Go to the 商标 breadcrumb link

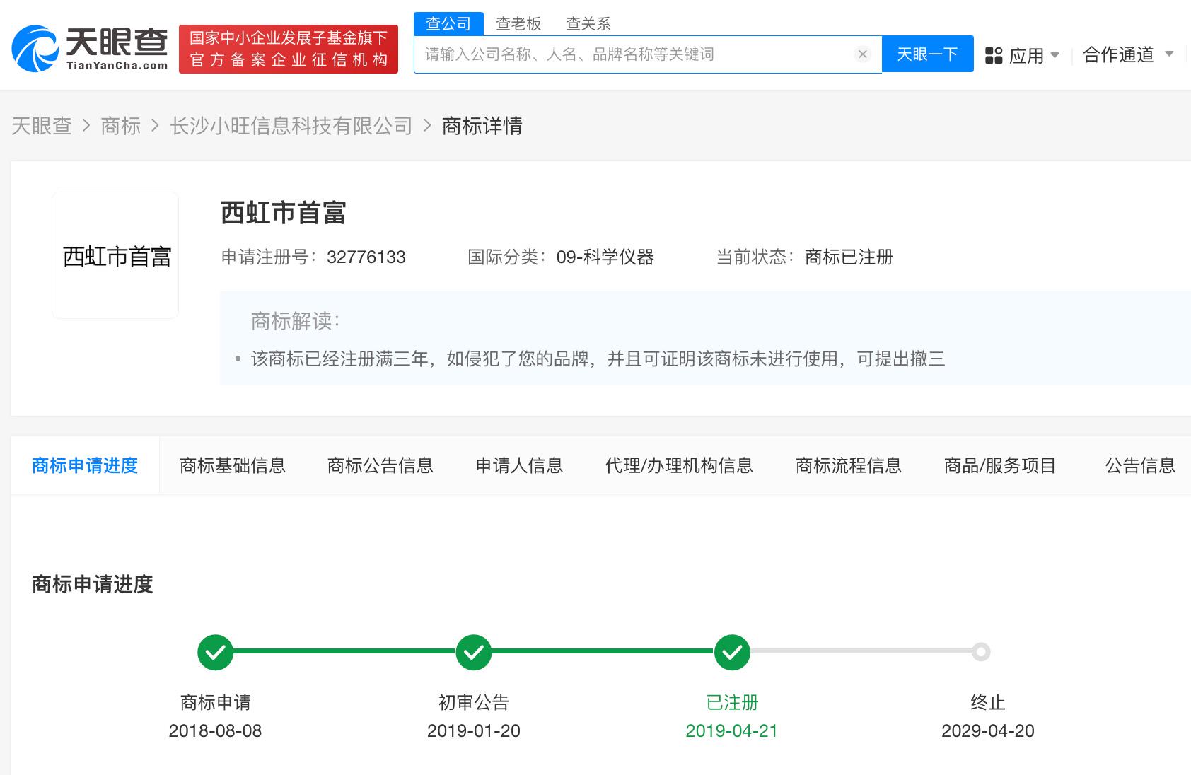coord(121,126)
